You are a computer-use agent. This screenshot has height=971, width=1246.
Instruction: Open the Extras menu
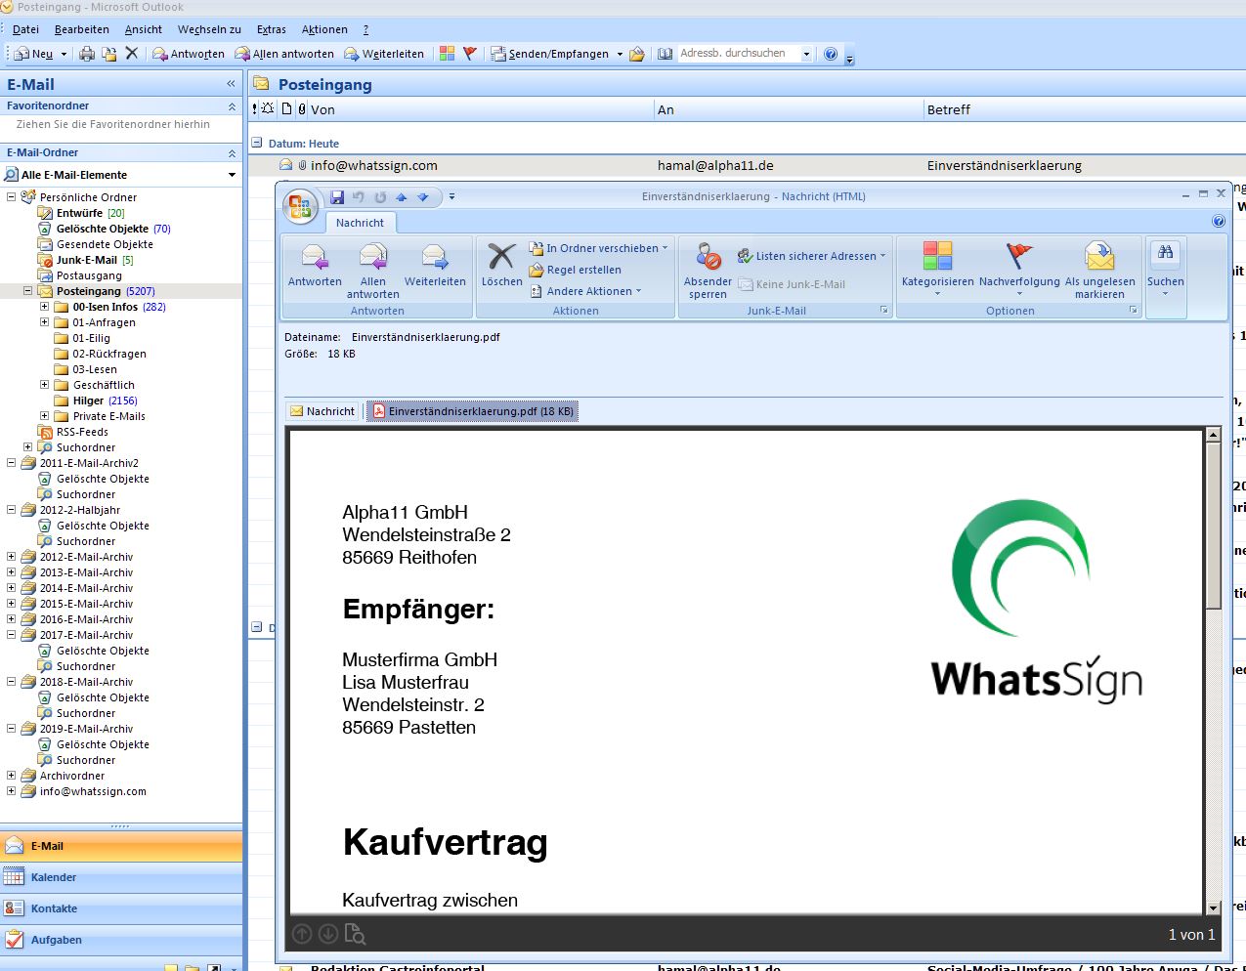[x=272, y=29]
